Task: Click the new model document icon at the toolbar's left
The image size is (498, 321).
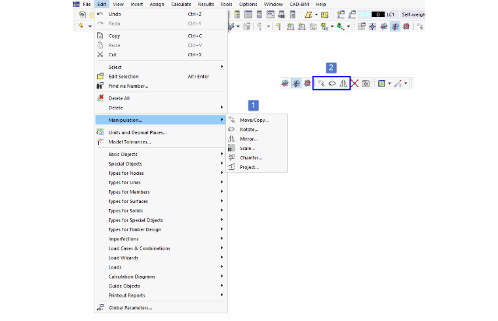Action: [82, 14]
